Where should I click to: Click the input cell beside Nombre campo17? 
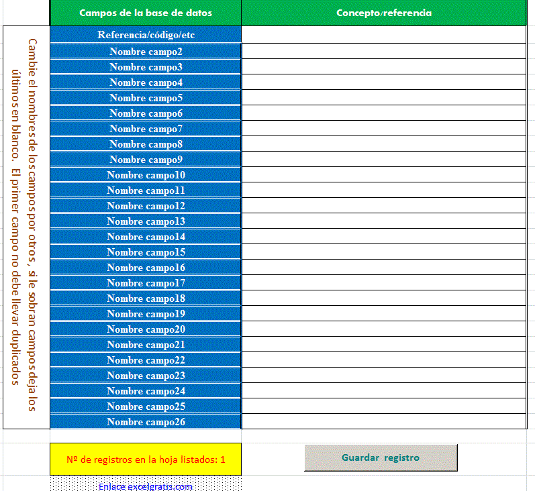(384, 282)
